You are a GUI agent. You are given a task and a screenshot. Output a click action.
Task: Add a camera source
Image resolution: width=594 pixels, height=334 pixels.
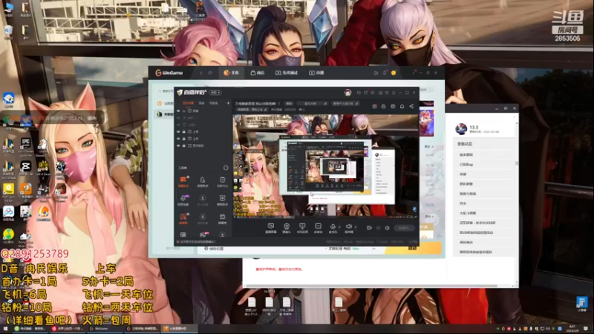[x=287, y=228]
